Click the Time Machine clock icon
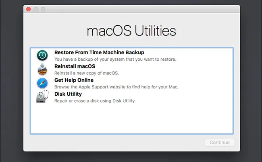 pos(42,55)
